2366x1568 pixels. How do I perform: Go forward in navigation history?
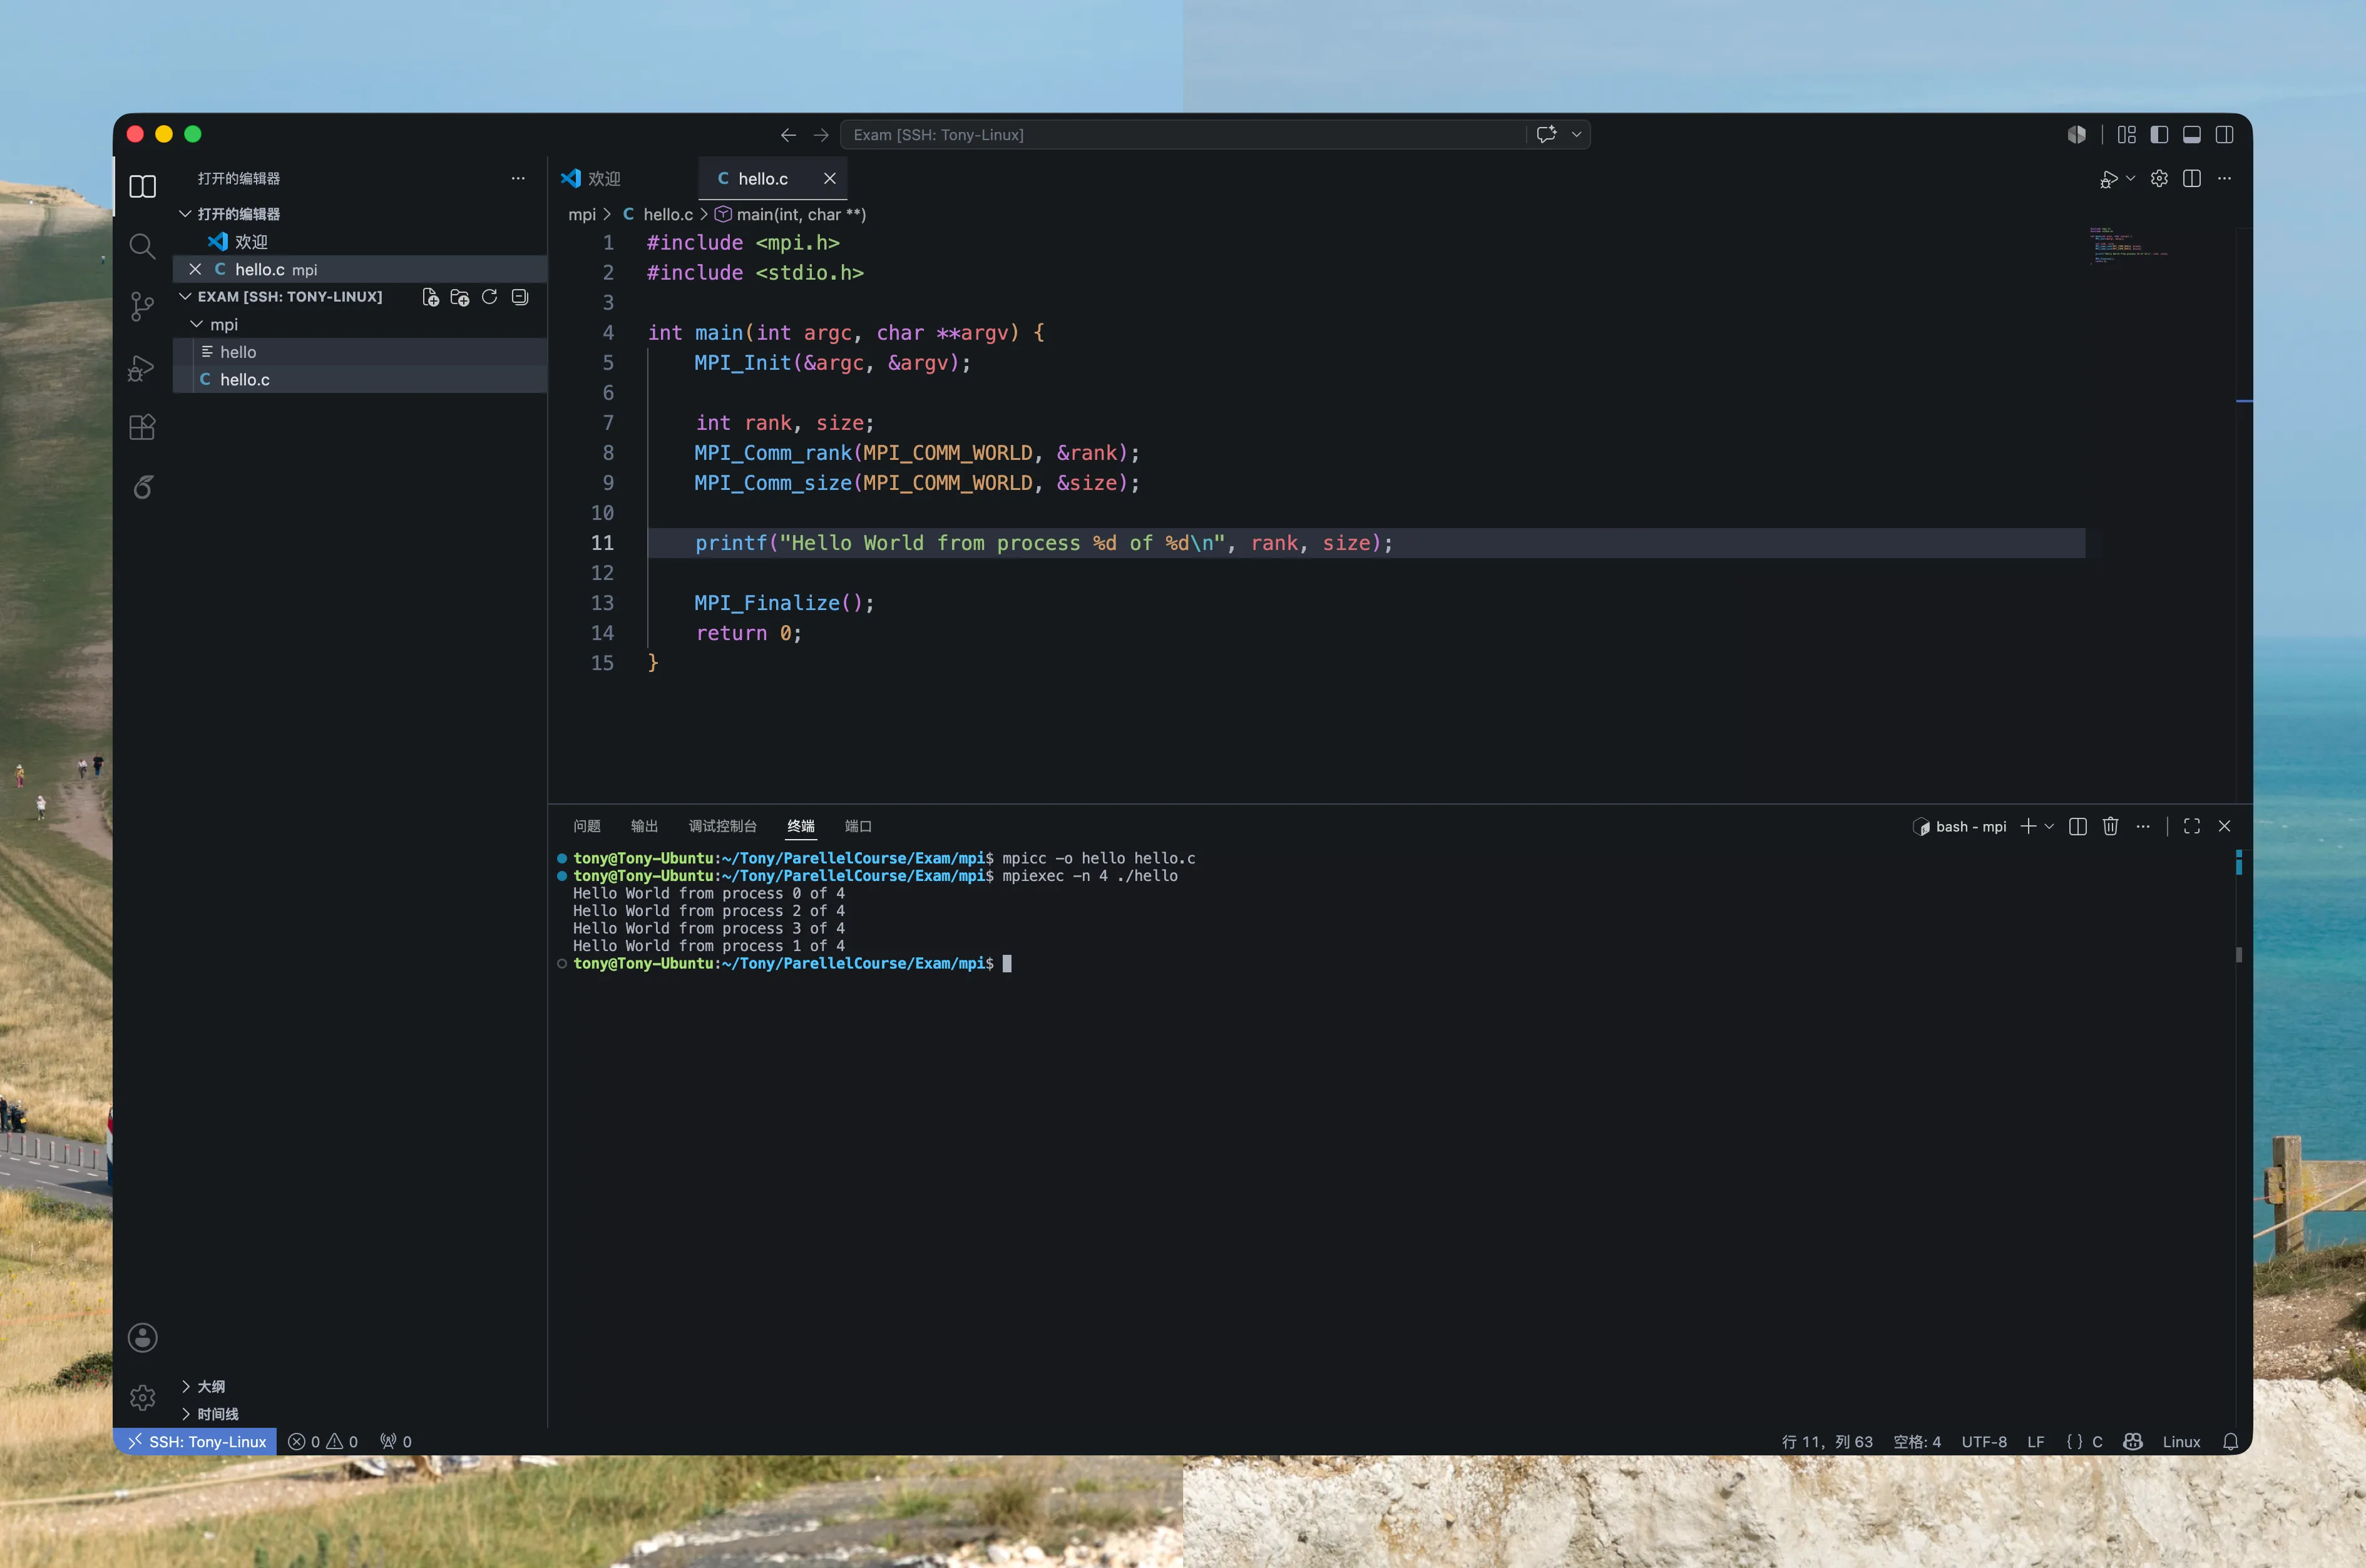point(821,135)
